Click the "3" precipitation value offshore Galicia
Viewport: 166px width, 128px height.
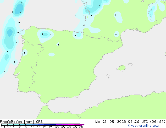click(10, 32)
